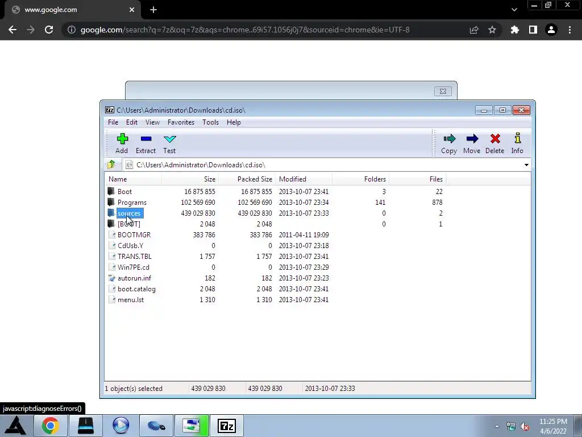Click the Test archive icon
The image size is (582, 437).
pos(169,139)
